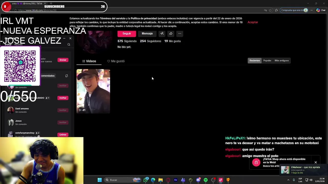Minimize the invite panel
328x184 pixels.
click(x=64, y=38)
